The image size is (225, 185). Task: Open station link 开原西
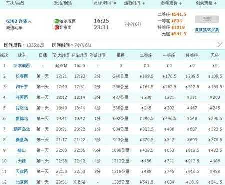(22, 97)
